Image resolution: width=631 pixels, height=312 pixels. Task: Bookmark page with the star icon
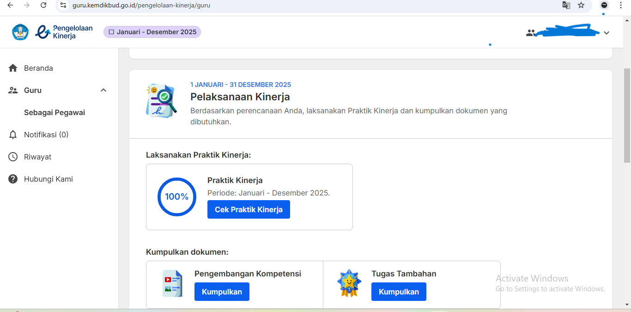pyautogui.click(x=581, y=5)
